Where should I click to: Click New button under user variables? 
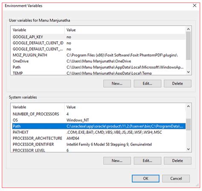point(117,83)
